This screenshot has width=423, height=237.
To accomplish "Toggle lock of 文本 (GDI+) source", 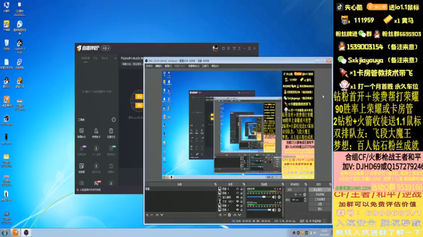I will pyautogui.click(x=242, y=201).
